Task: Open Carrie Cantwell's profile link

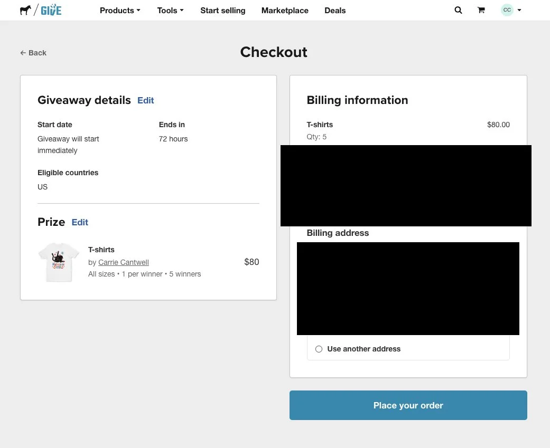Action: pos(124,262)
